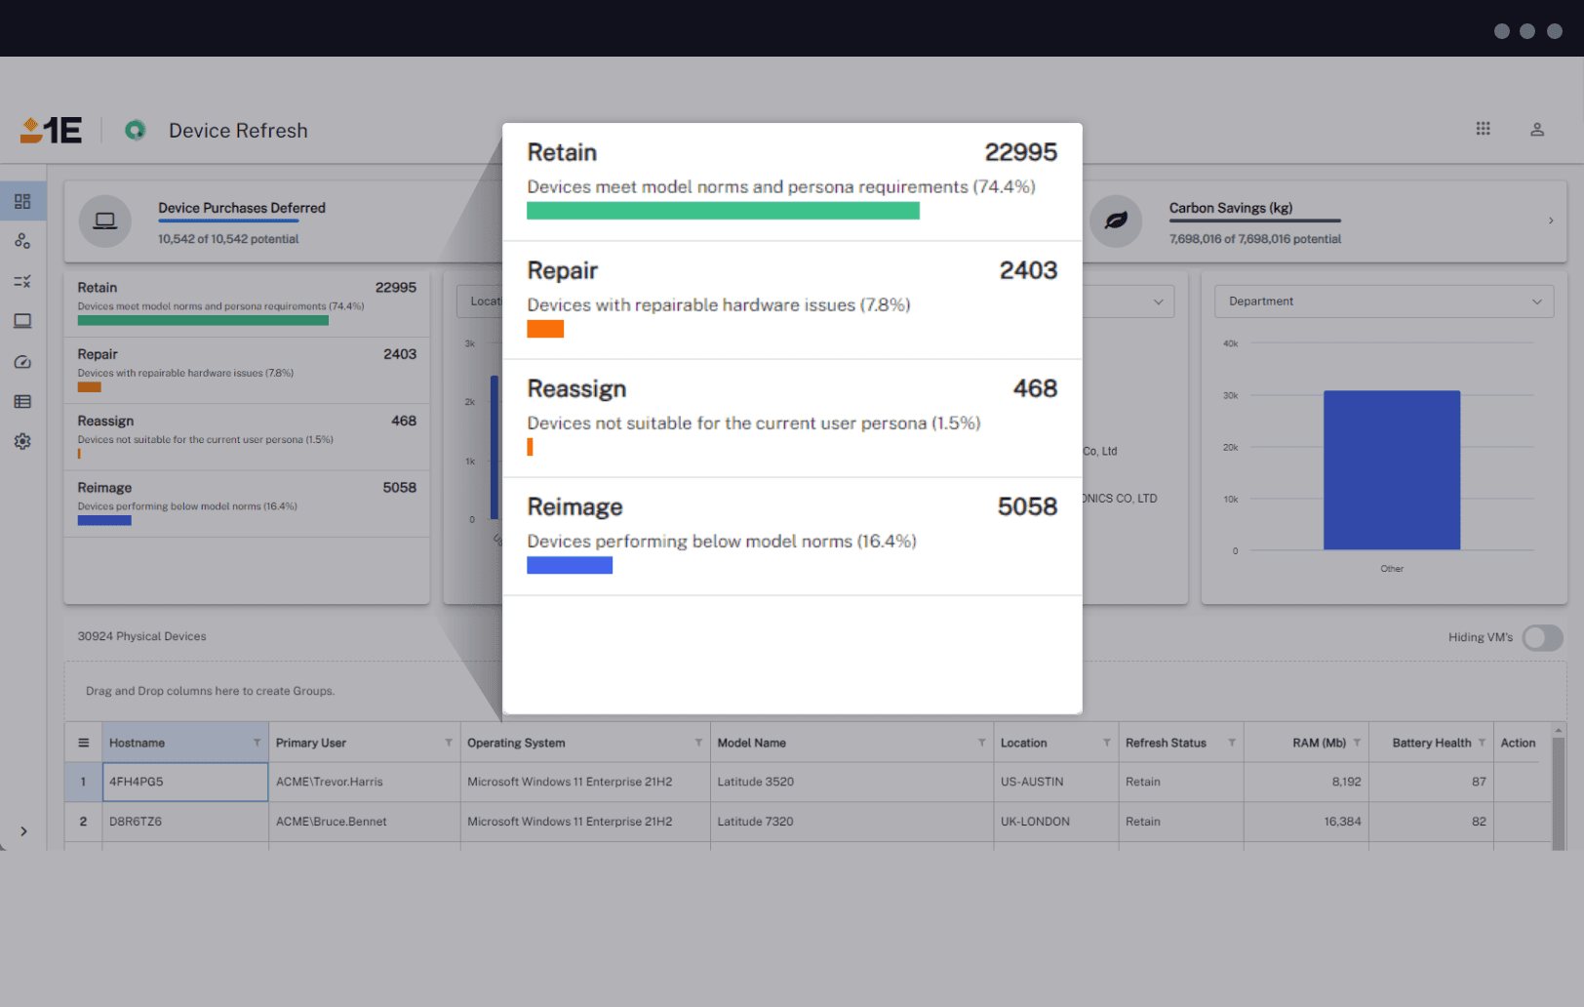Open the grid menu hamburger in table header
This screenshot has width=1584, height=1007.
84,743
